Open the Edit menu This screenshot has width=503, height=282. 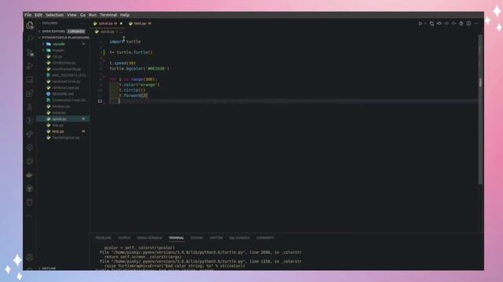coord(39,15)
